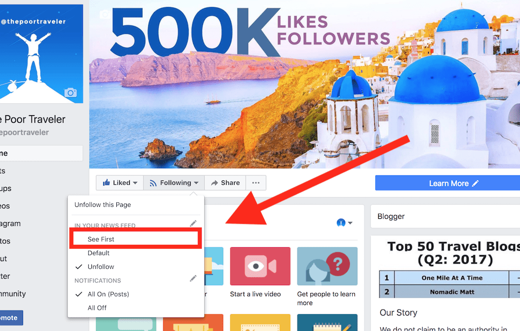
Task: Click the Share button
Action: tap(225, 183)
